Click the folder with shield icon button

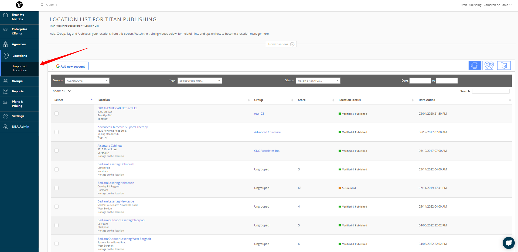click(x=504, y=65)
